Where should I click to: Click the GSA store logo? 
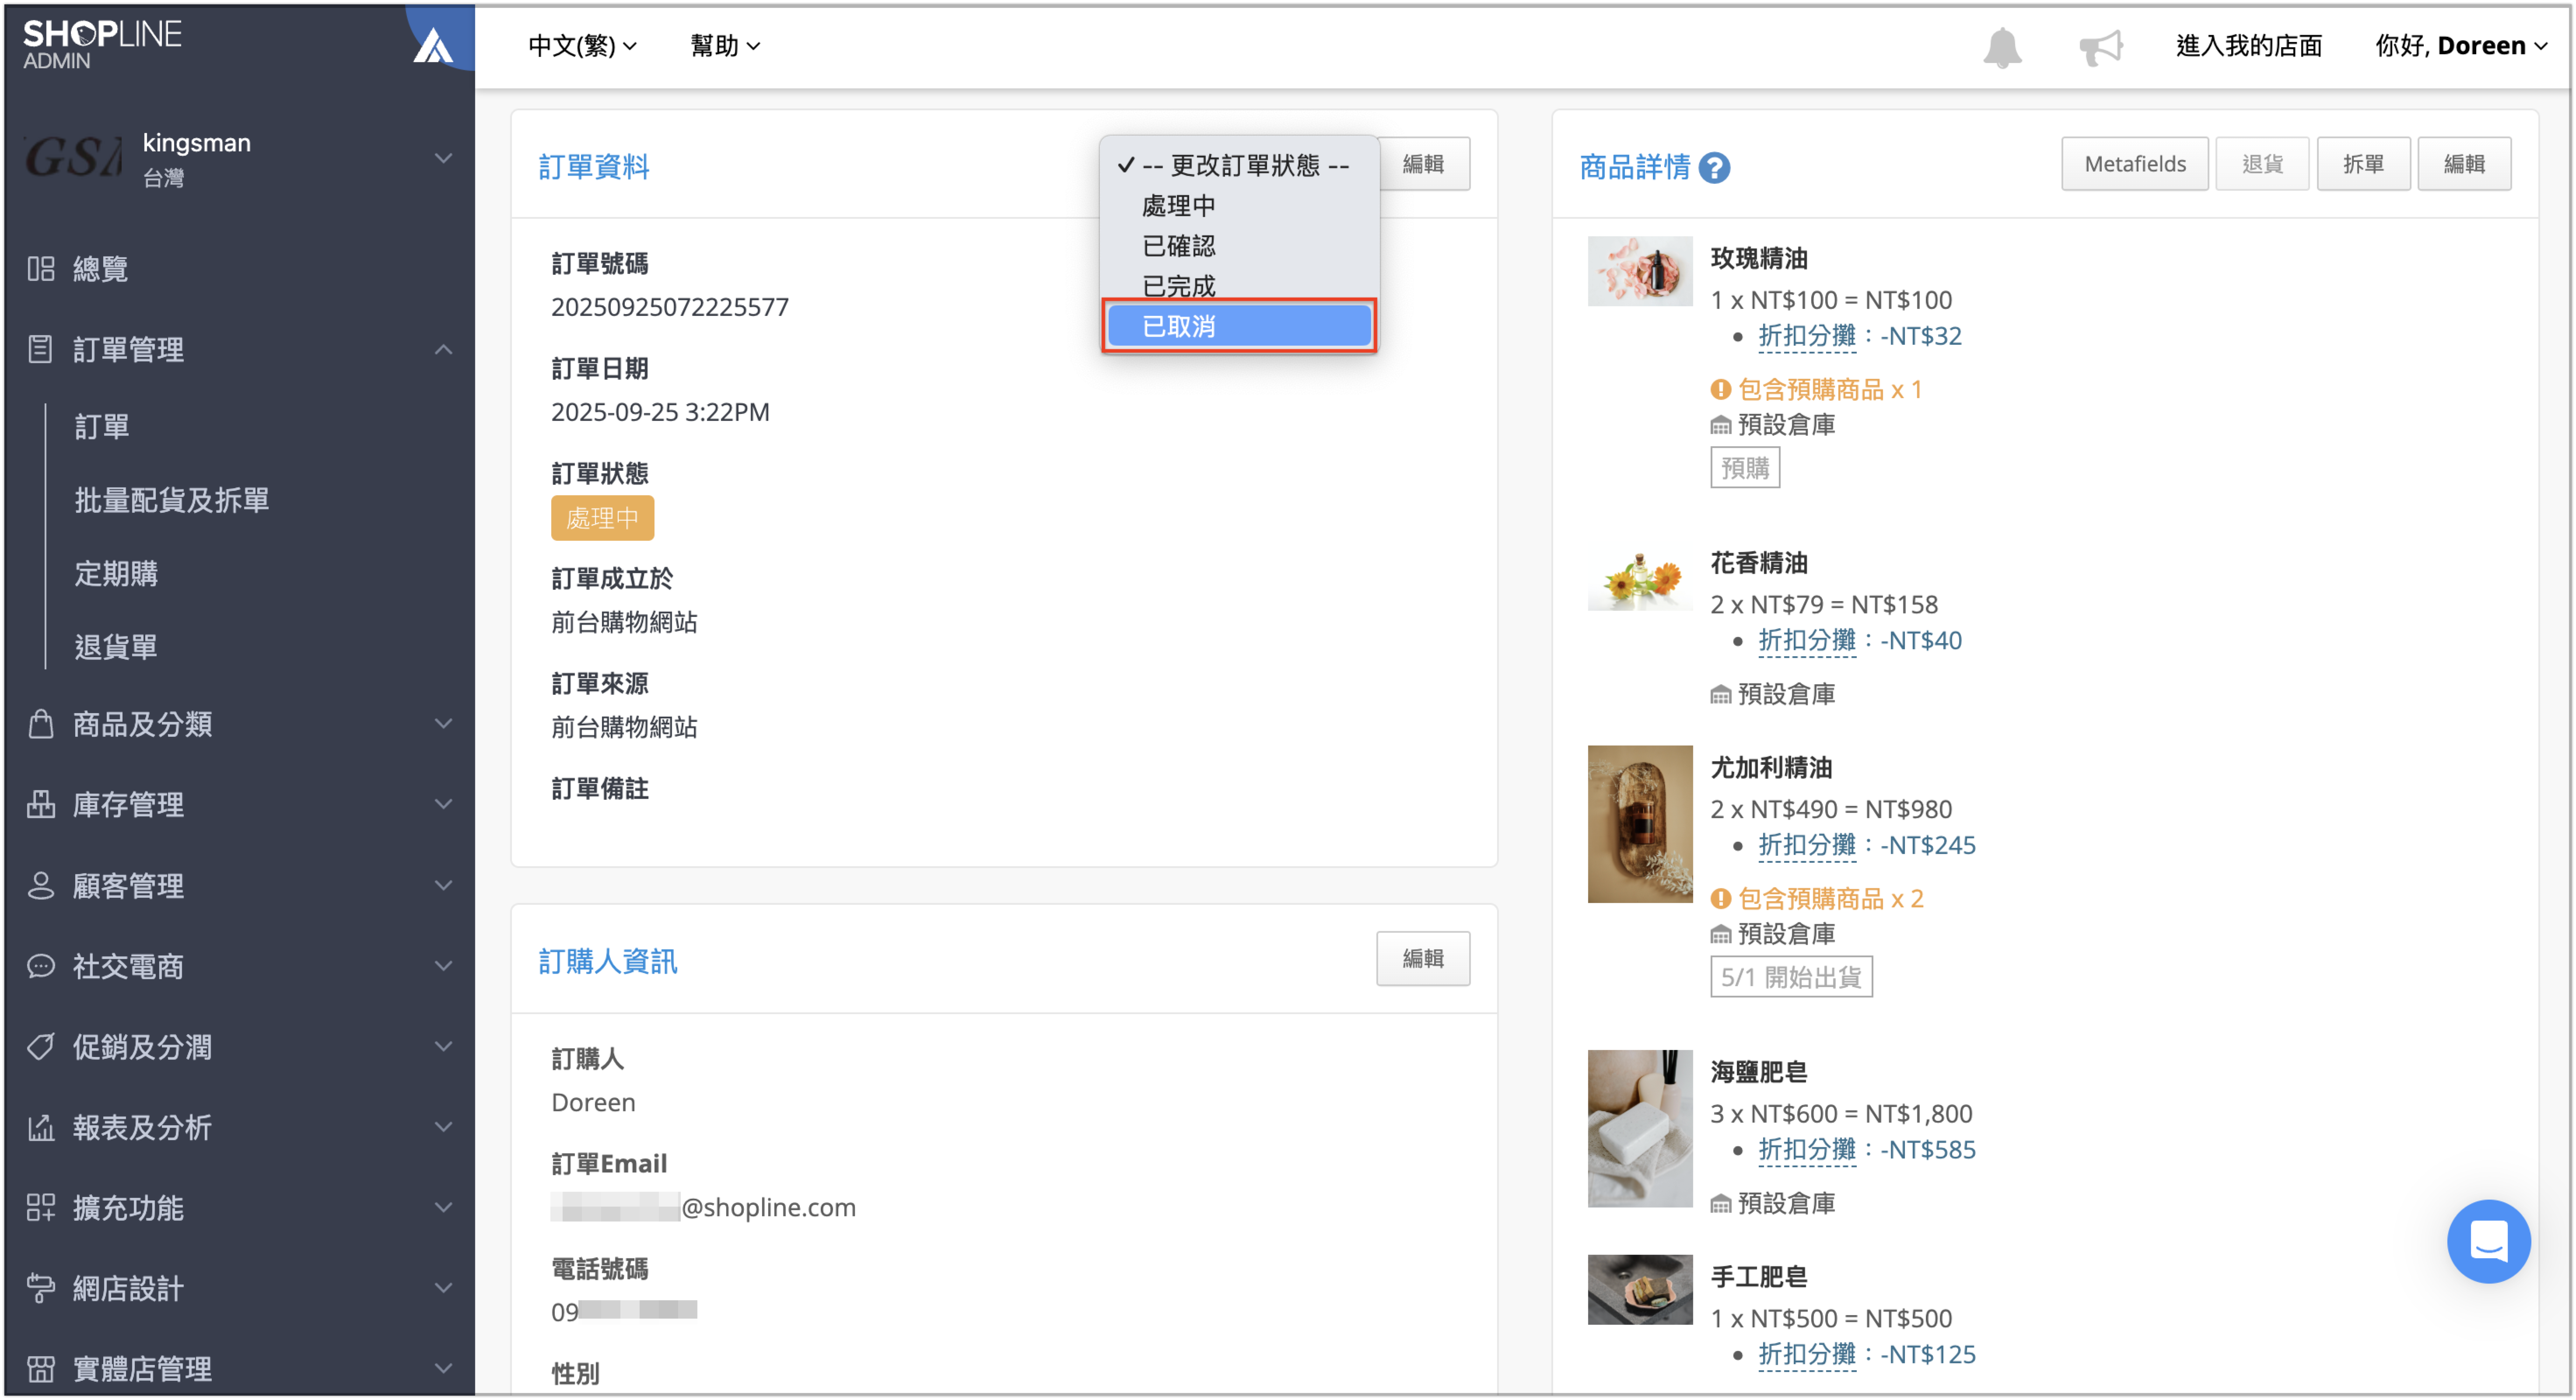73,158
